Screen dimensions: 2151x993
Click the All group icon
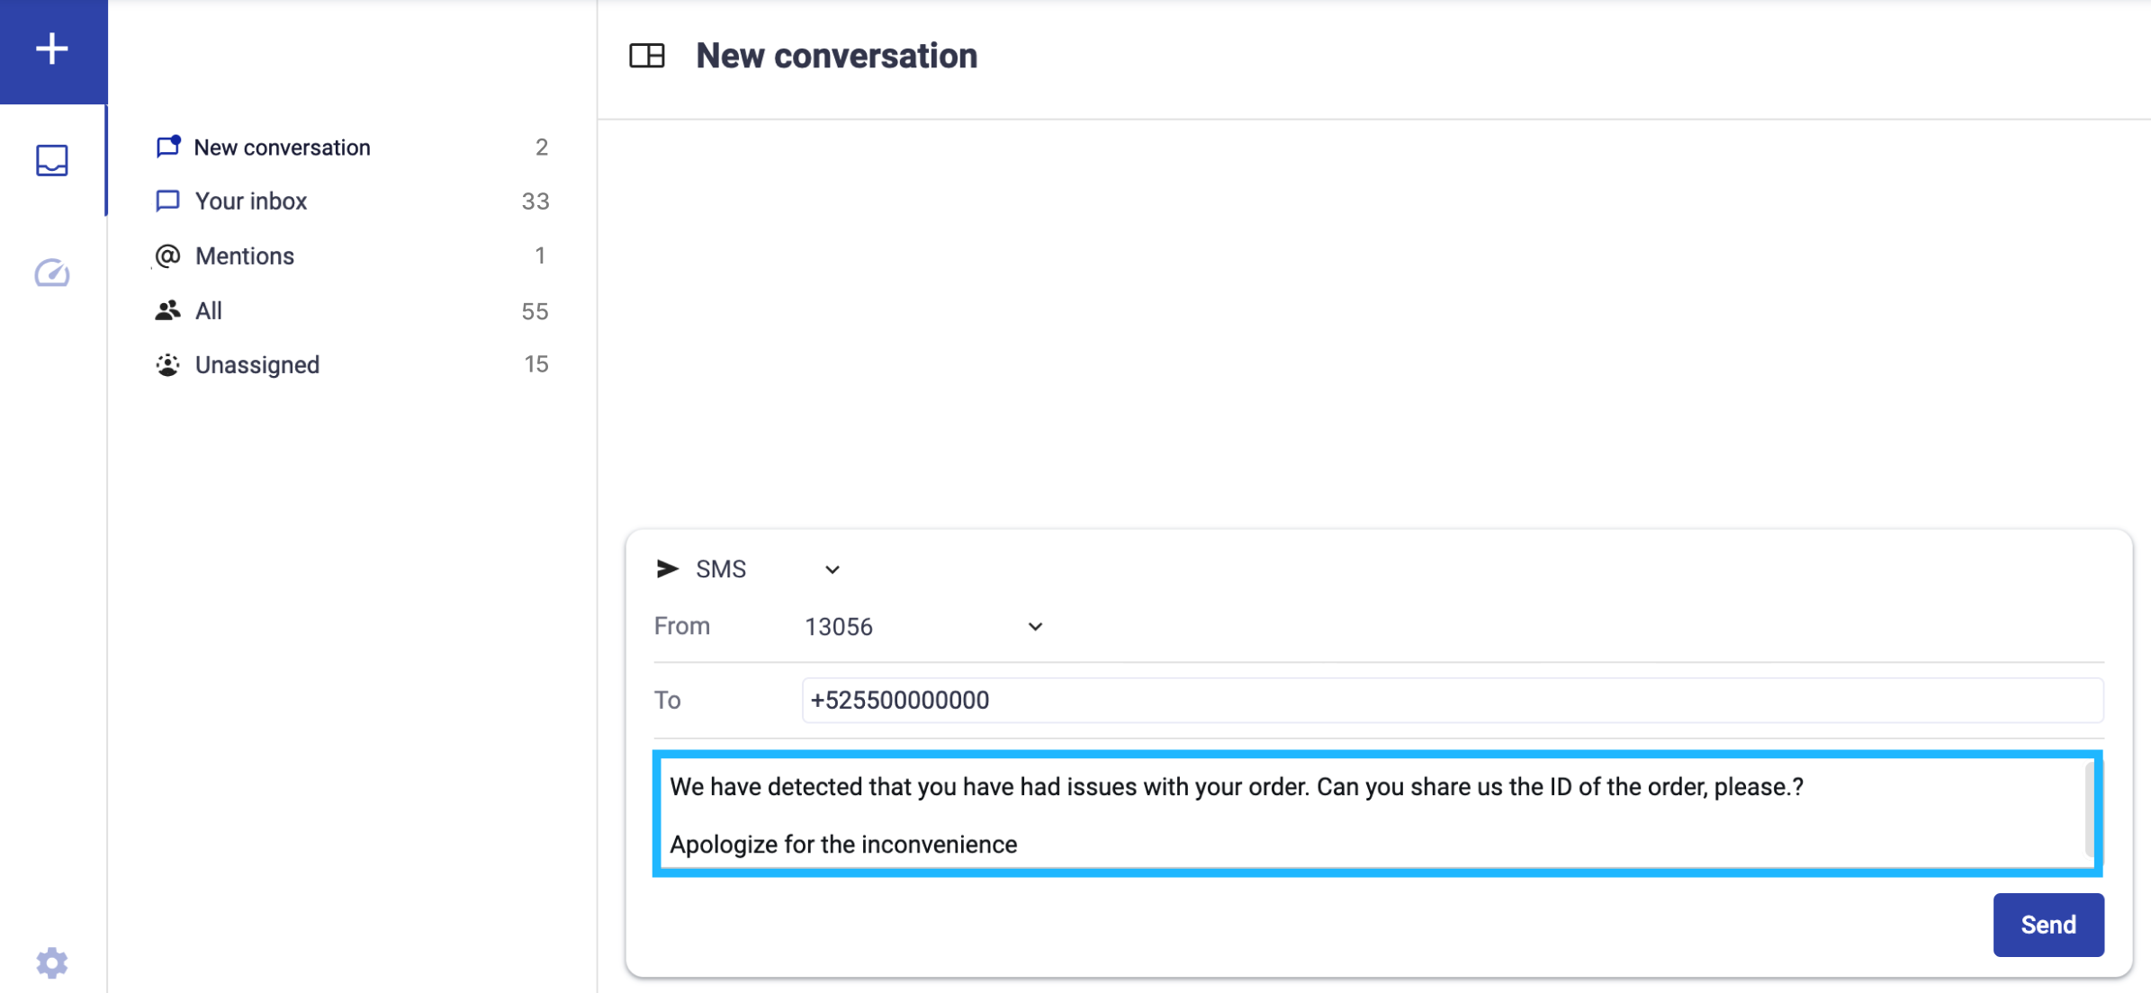[167, 311]
